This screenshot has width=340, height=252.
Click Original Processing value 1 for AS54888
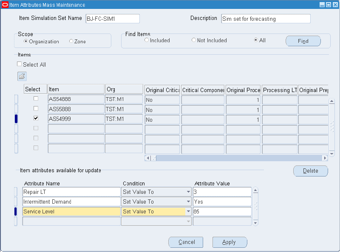click(x=243, y=100)
